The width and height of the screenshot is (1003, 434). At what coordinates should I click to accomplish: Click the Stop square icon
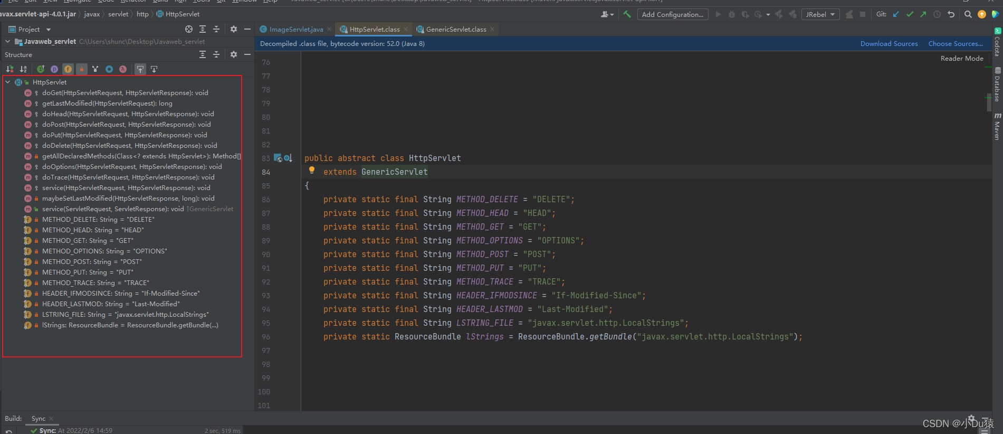(863, 14)
